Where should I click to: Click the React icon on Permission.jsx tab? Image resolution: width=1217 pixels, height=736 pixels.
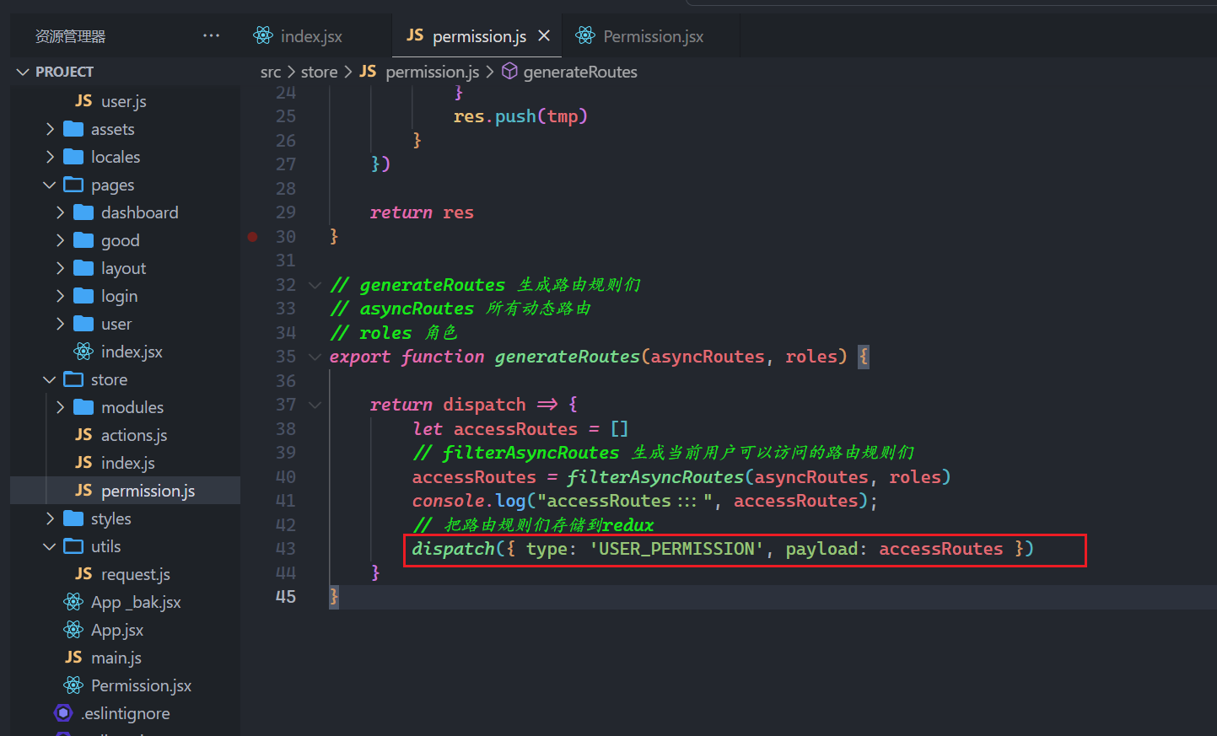click(585, 35)
